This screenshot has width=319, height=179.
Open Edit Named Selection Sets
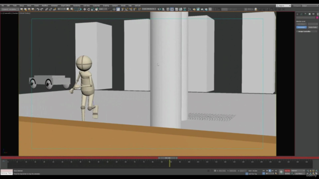(x=140, y=9)
